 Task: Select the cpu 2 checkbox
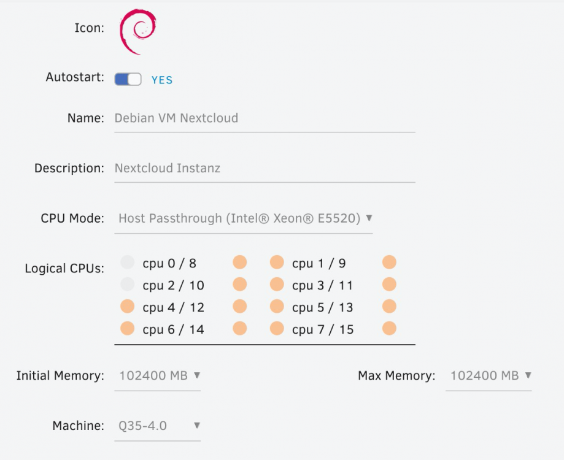click(127, 284)
